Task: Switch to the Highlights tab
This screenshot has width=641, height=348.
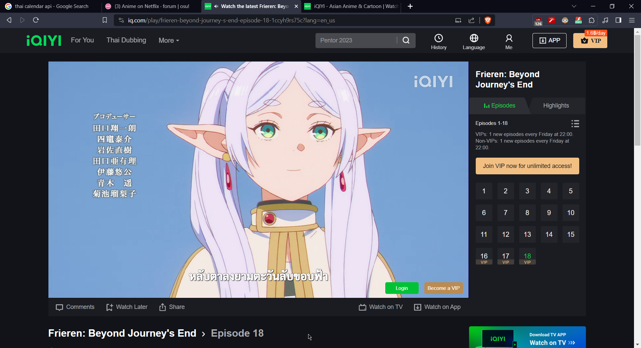Action: click(x=556, y=106)
